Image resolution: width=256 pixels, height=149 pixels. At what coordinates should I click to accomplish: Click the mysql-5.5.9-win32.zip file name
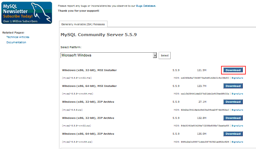[x=76, y=126]
